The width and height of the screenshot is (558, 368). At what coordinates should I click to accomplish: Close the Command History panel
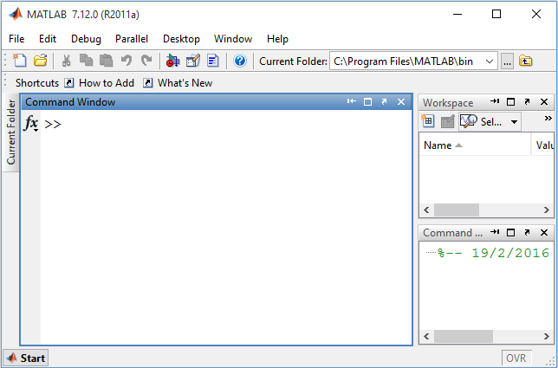(x=544, y=232)
